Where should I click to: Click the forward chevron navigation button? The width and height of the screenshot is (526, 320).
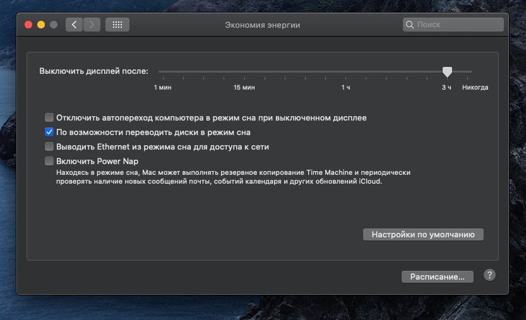(x=92, y=25)
